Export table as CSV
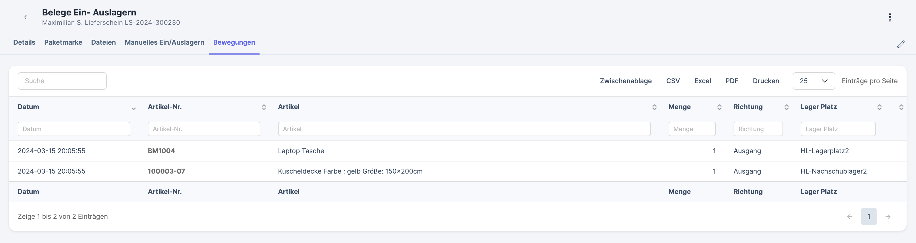Image resolution: width=916 pixels, height=243 pixels. pos(673,81)
